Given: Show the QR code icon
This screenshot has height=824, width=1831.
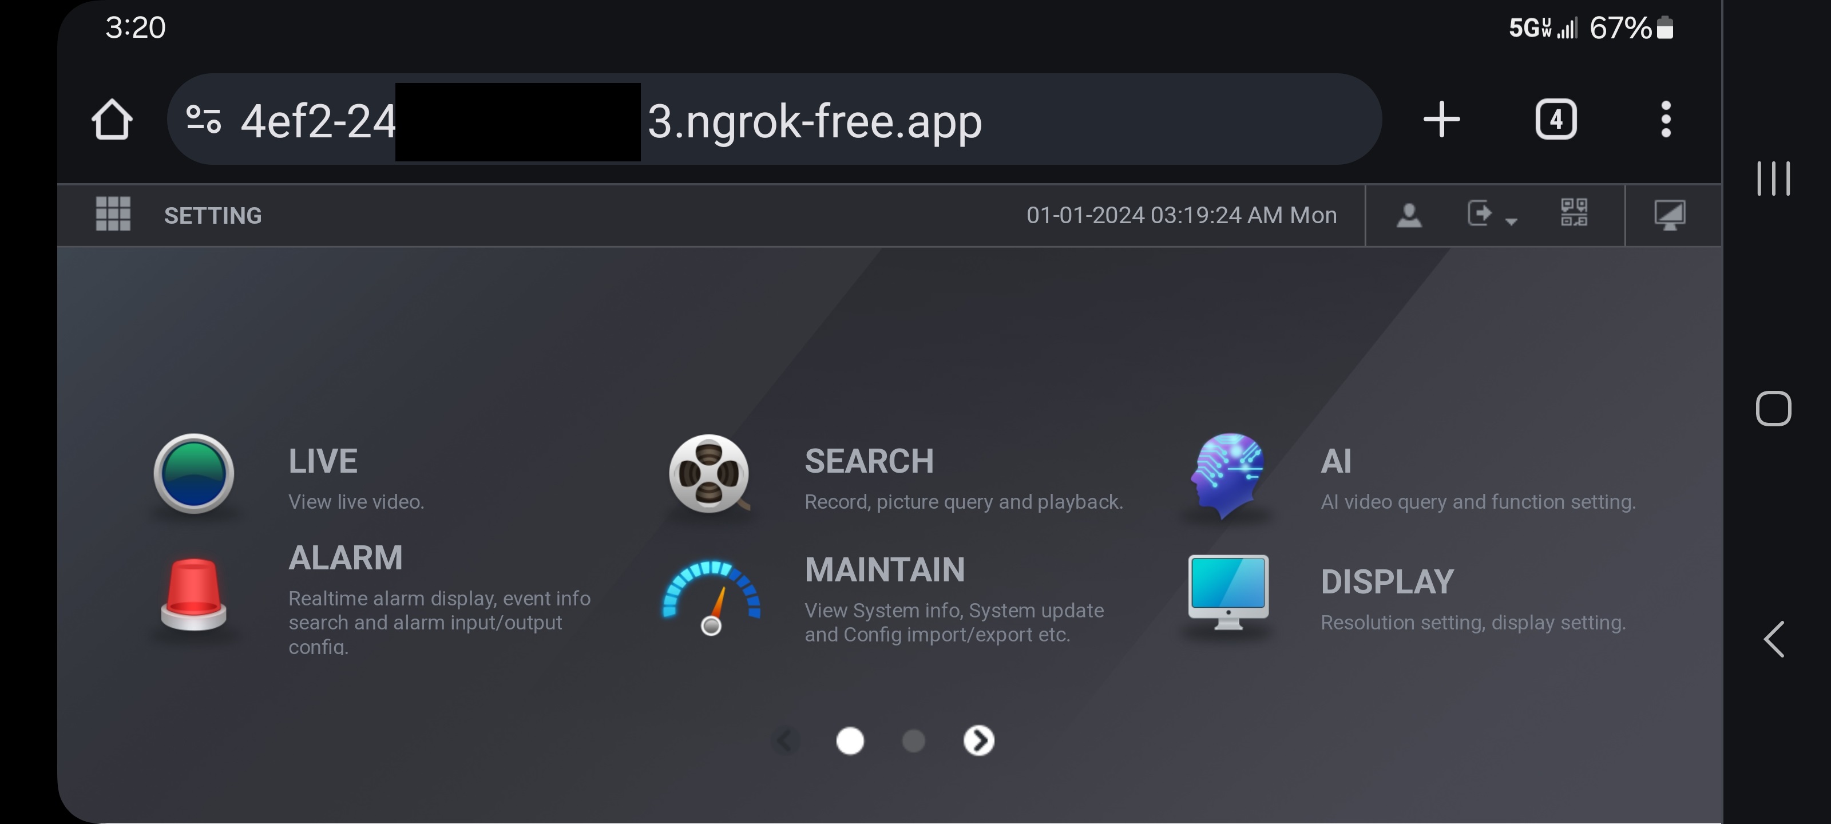Looking at the screenshot, I should coord(1574,212).
